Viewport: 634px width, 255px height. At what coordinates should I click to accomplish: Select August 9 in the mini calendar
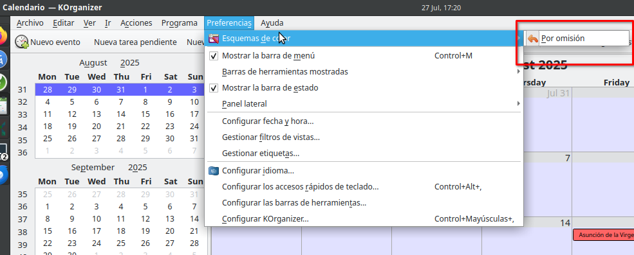(x=170, y=101)
